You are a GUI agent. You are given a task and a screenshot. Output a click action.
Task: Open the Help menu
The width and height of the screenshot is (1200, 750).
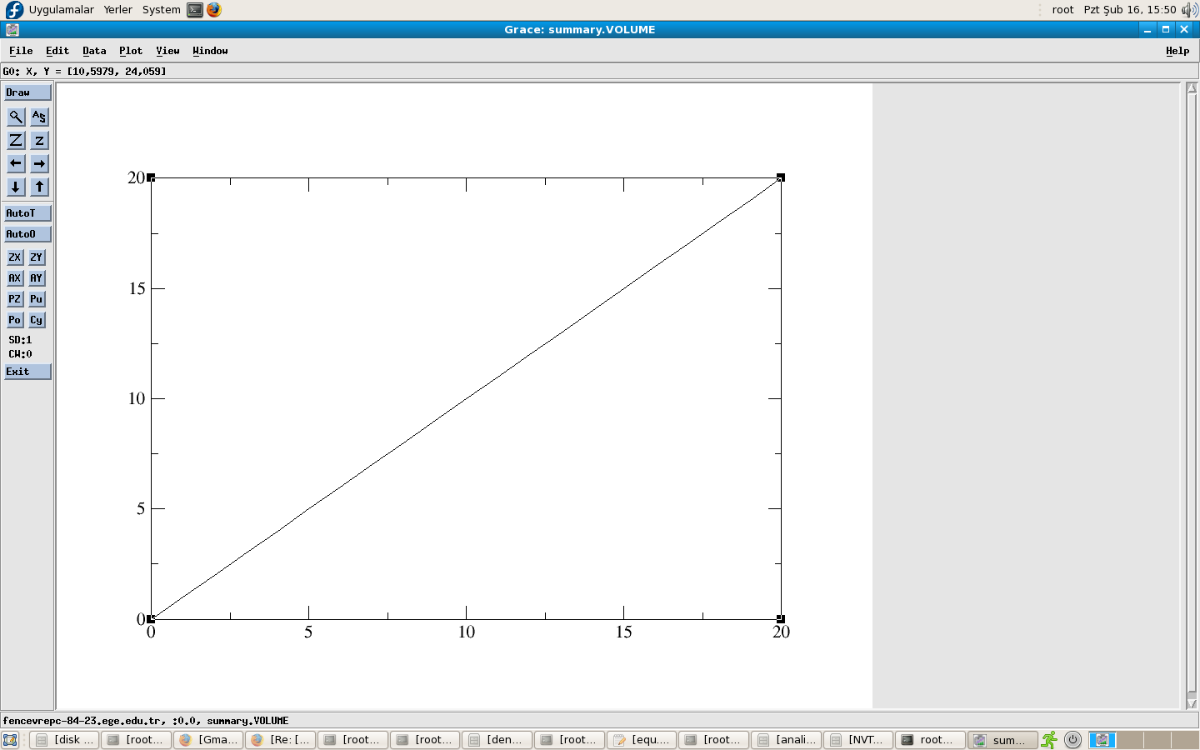[x=1177, y=51]
